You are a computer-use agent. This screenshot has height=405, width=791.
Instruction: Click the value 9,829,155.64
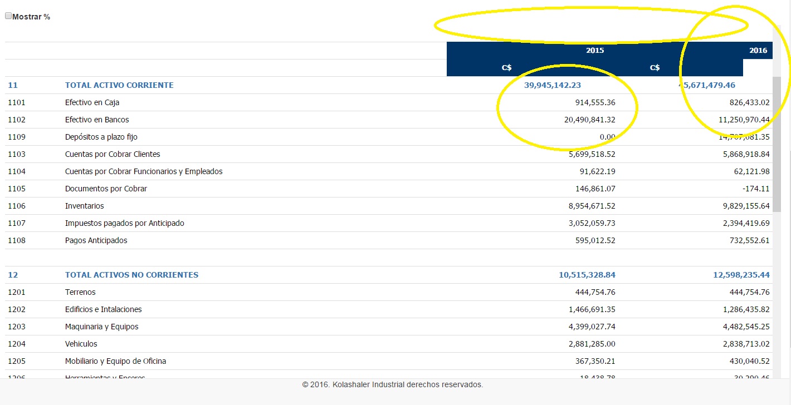(x=747, y=206)
